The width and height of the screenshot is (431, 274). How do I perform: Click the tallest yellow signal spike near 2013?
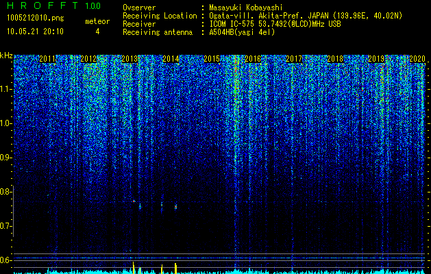[134, 268]
